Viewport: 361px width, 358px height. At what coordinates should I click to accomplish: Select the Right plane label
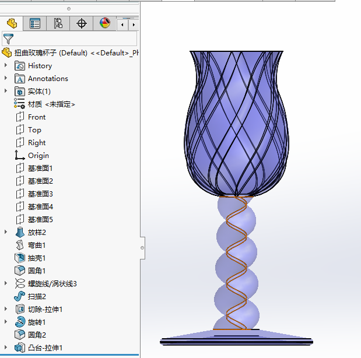tap(37, 143)
